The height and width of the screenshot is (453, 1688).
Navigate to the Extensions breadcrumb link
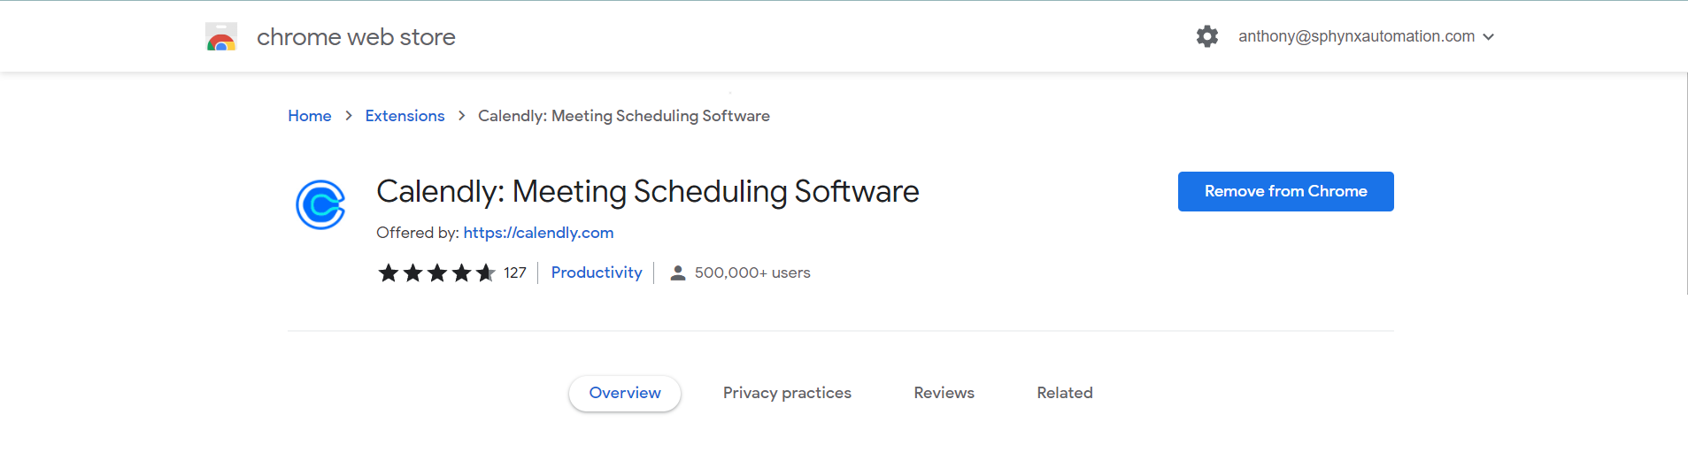click(405, 116)
